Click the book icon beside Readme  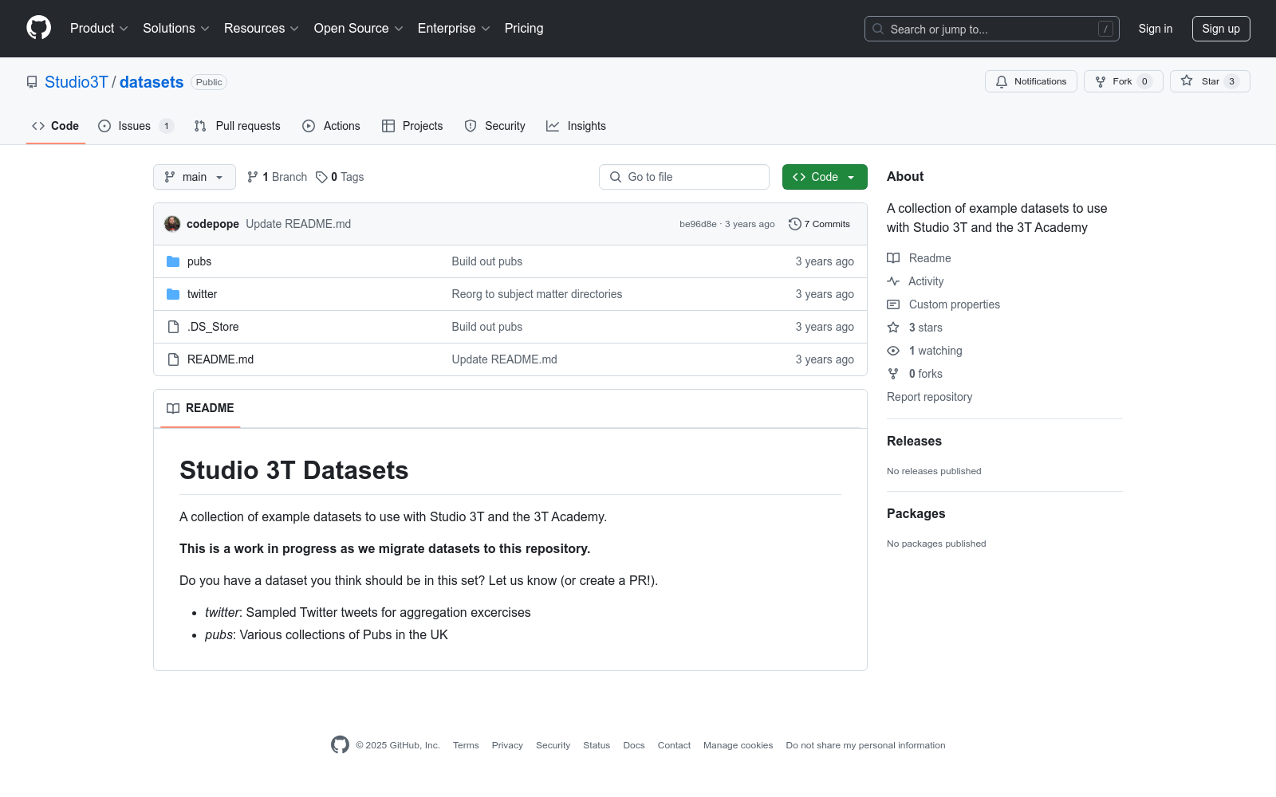(x=893, y=258)
